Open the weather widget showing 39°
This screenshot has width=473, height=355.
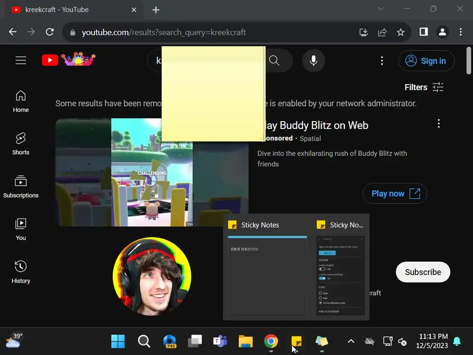click(14, 341)
